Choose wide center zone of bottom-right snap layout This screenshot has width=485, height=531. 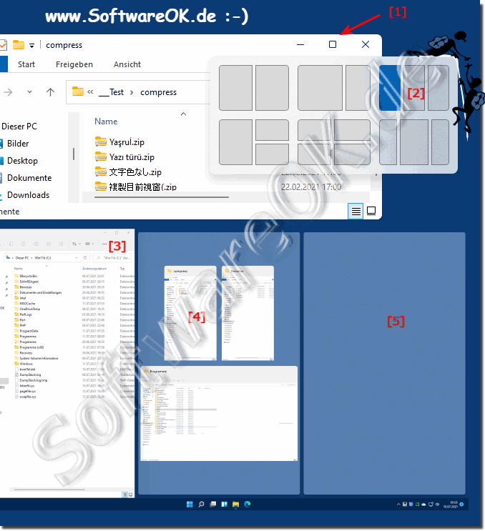point(414,142)
